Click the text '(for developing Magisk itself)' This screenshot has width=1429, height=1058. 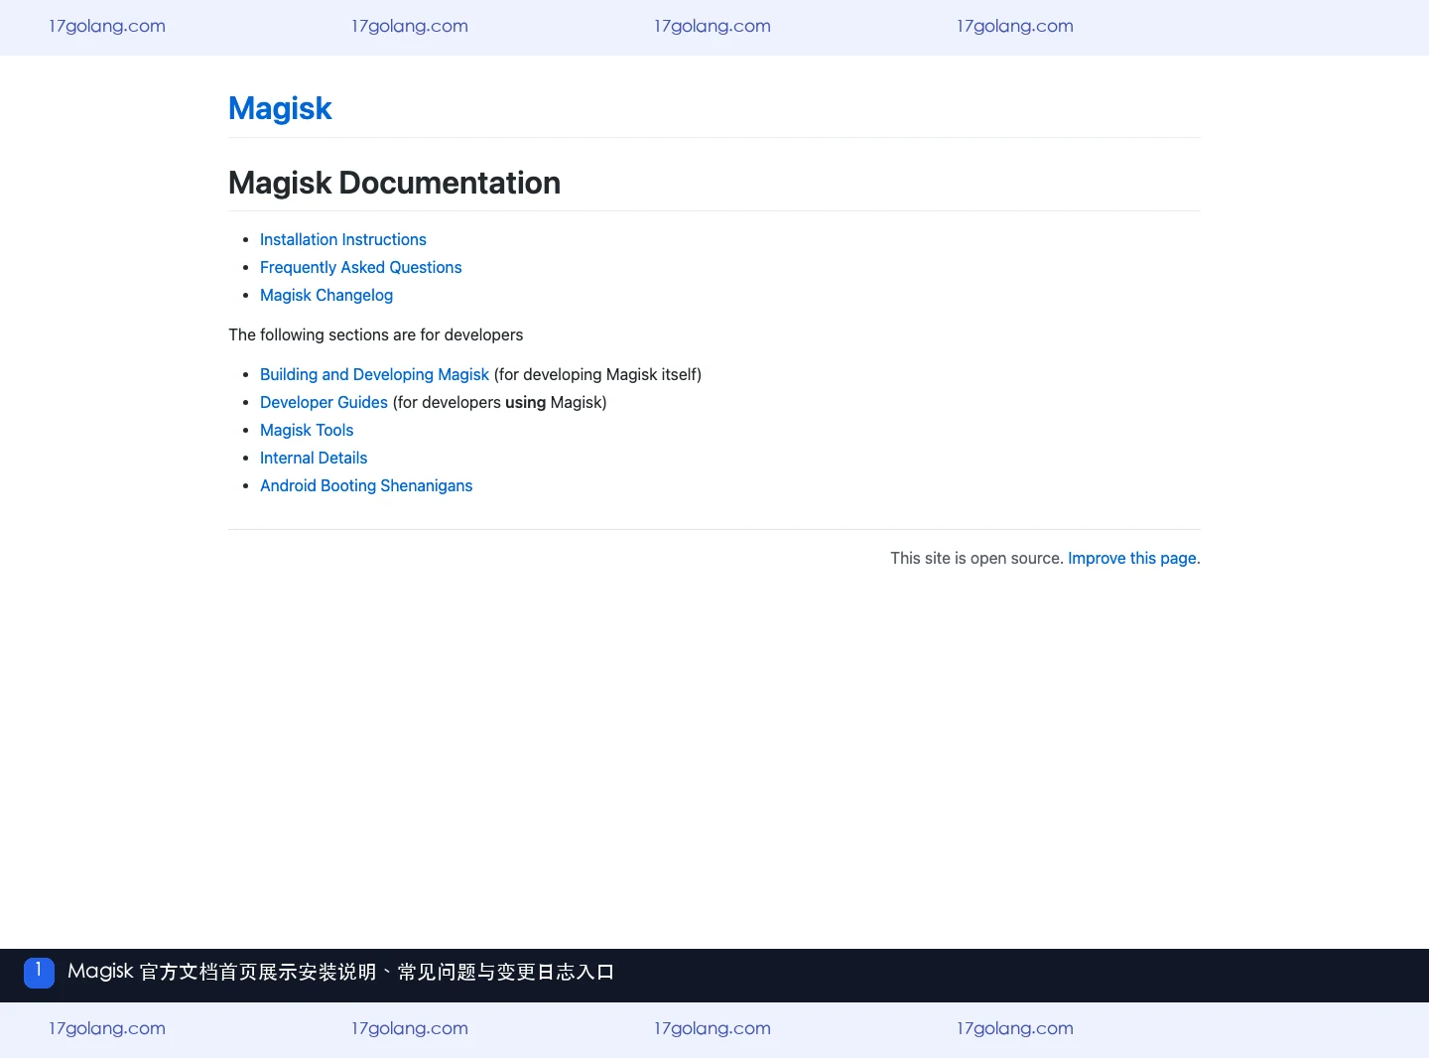597,374
